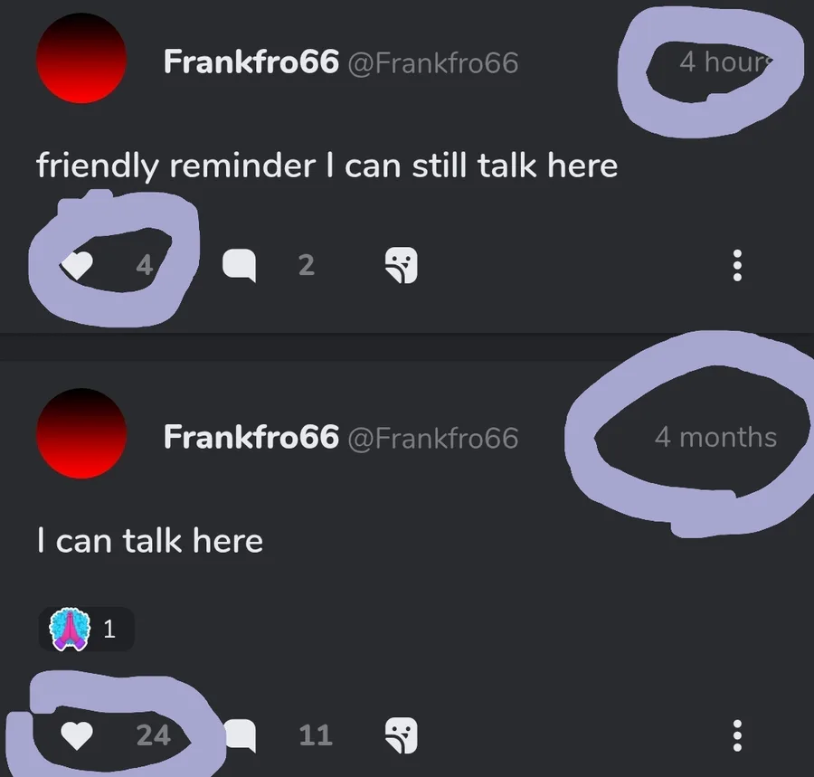Viewport: 814px width, 777px height.
Task: Click the "4 hours" timestamp
Action: point(725,62)
